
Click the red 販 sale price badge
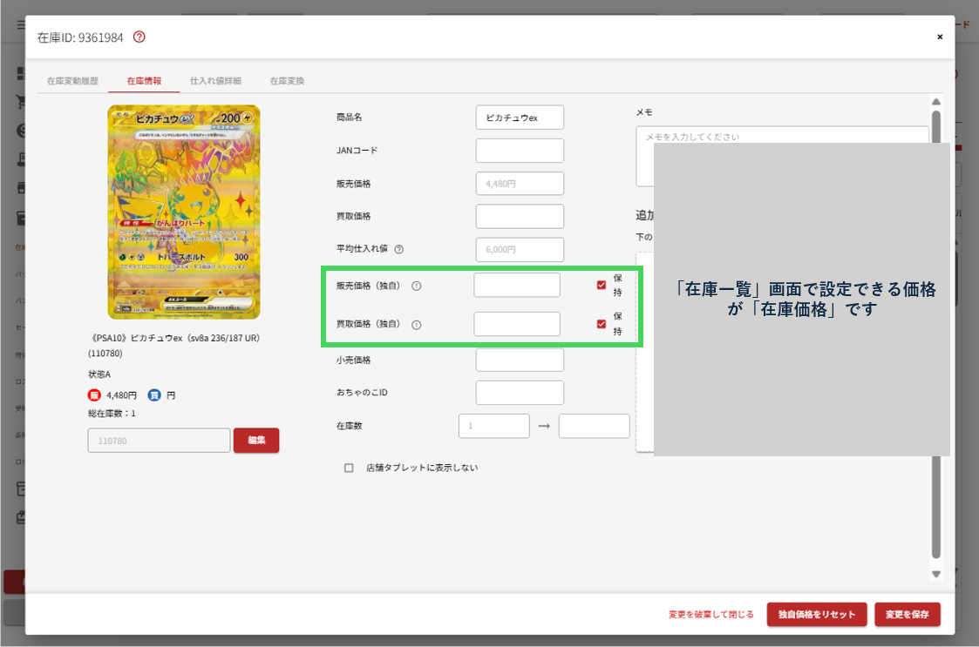94,394
